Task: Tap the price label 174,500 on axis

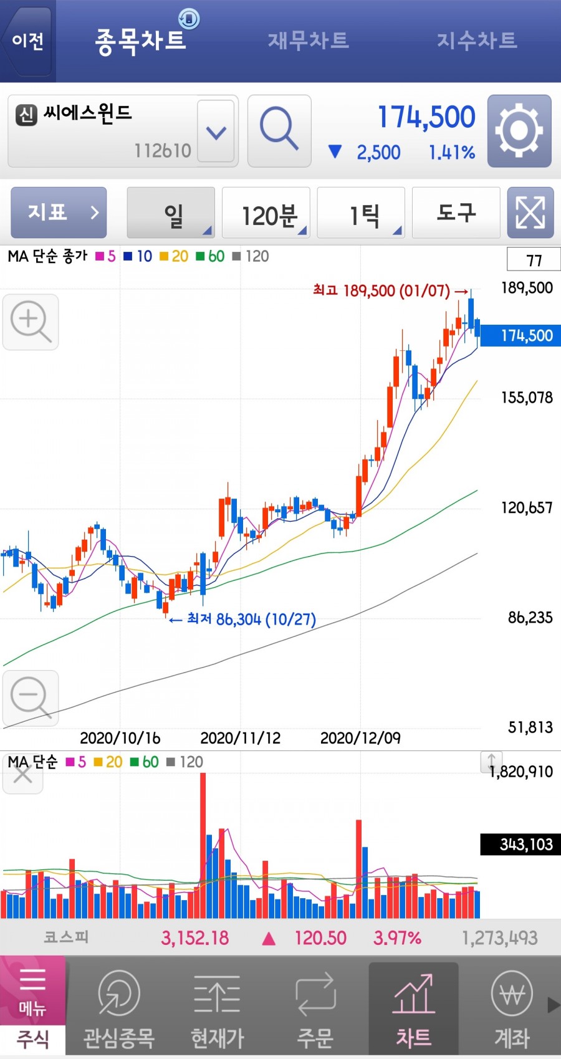Action: 521,335
